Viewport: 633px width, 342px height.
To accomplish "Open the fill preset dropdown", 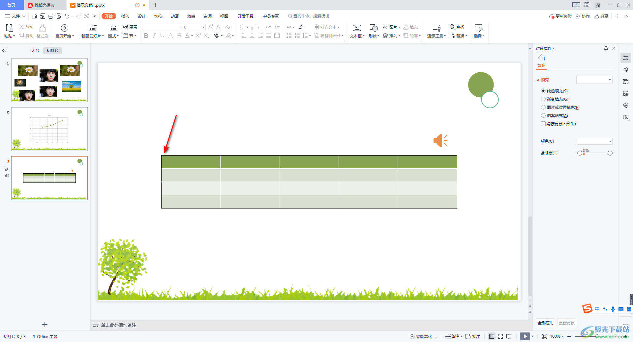I will (x=594, y=80).
